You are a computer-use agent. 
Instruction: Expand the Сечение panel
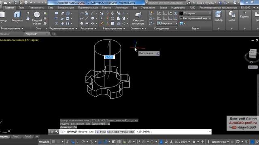137,29
